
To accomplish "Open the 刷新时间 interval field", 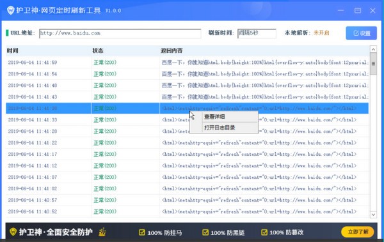I will (257, 33).
